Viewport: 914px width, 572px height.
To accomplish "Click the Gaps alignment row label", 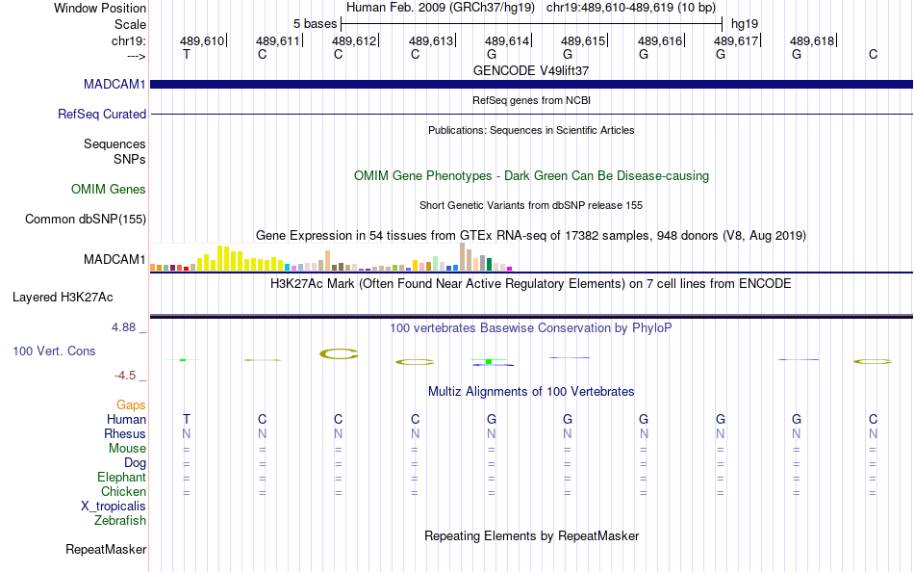I will pyautogui.click(x=131, y=404).
